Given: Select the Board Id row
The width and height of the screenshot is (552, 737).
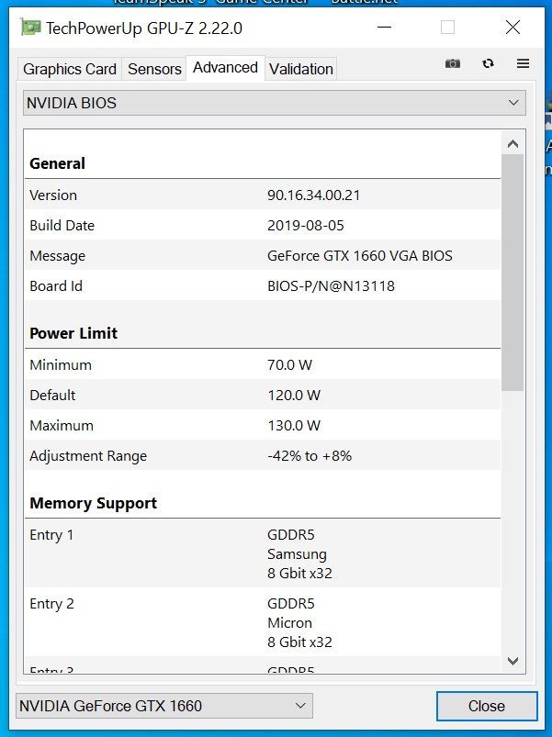Looking at the screenshot, I should pyautogui.click(x=263, y=285).
